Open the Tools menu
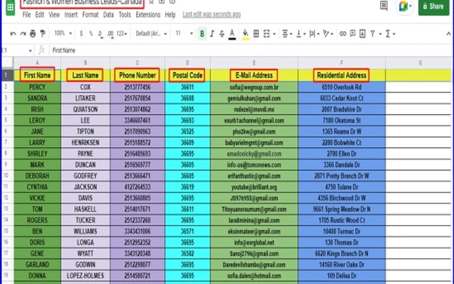The width and height of the screenshot is (454, 284). 125,15
